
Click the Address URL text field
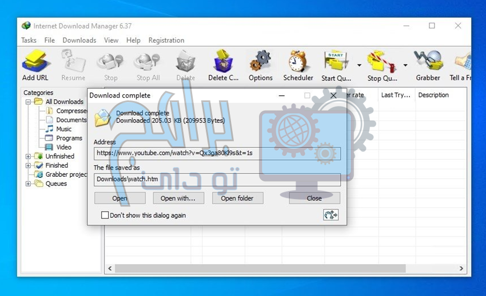point(217,153)
